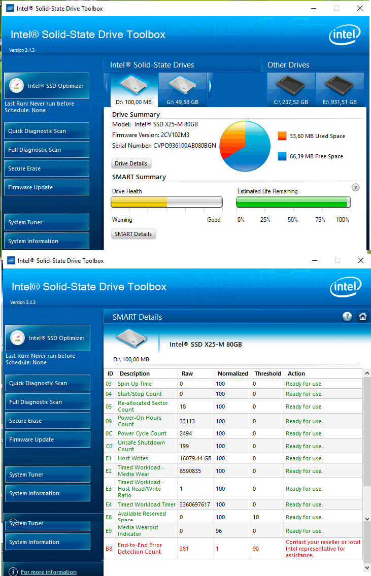Viewport: 371px width, 576px height.
Task: Open Firmware Update in lower window
Action: tap(48, 439)
